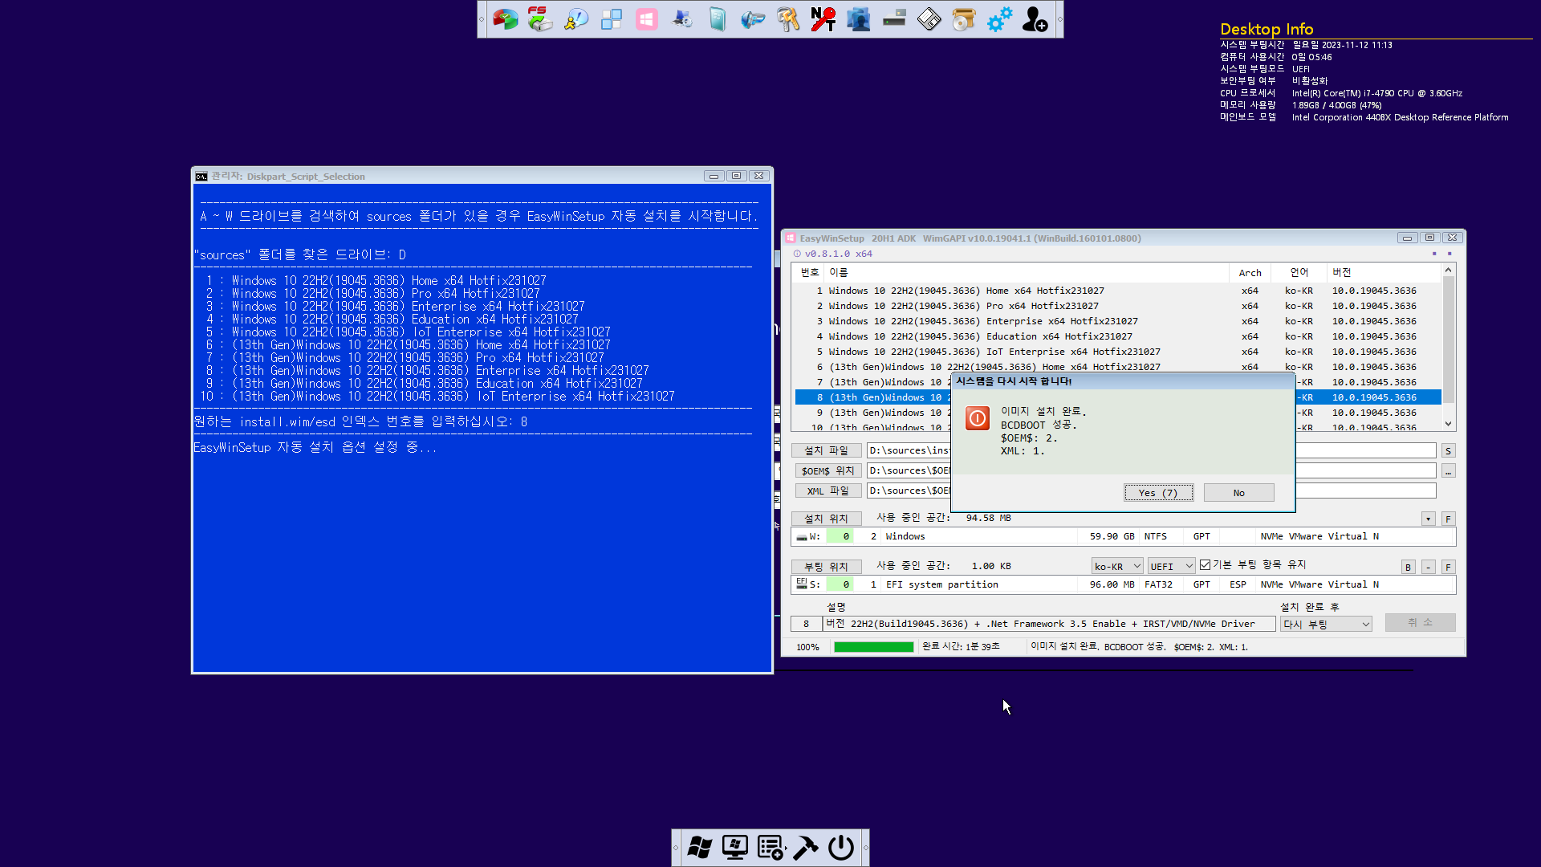Click the 설치 파일 button
The width and height of the screenshot is (1541, 867).
click(x=826, y=451)
